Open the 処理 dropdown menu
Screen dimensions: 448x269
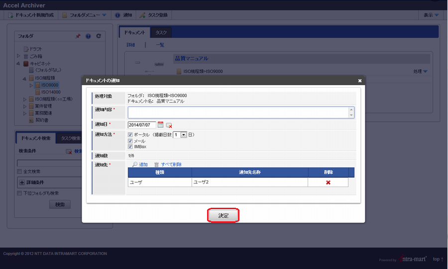[x=420, y=71]
